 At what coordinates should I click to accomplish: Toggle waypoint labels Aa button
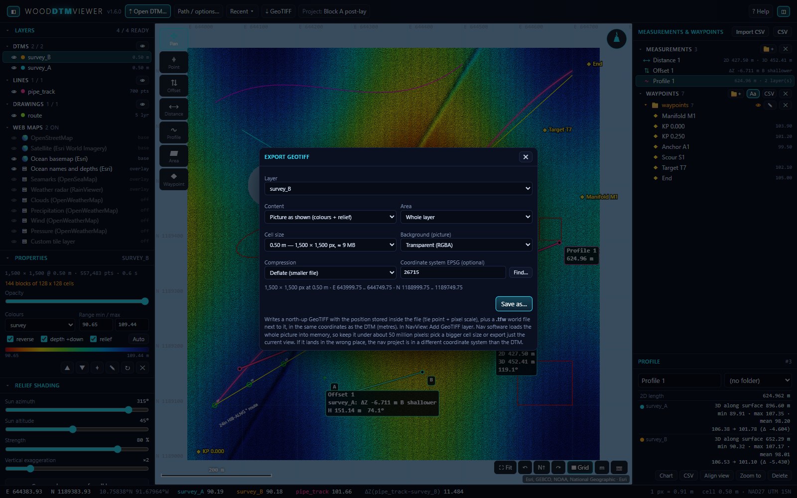753,94
